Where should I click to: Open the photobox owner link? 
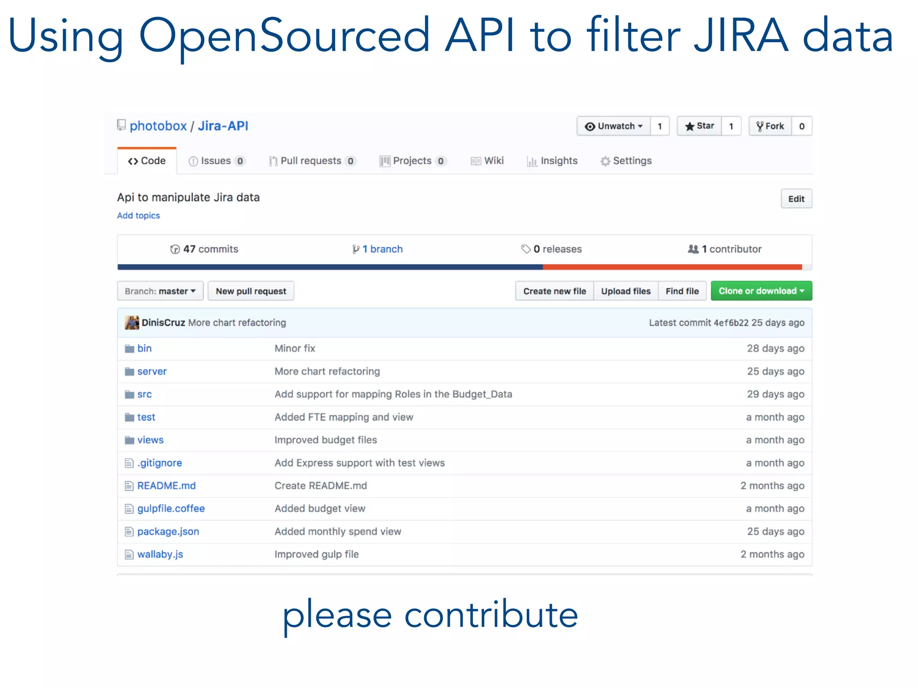pyautogui.click(x=158, y=126)
